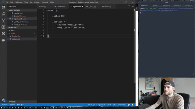
Task: Click the 'listen 80;' line in editor
Action: tap(58, 16)
